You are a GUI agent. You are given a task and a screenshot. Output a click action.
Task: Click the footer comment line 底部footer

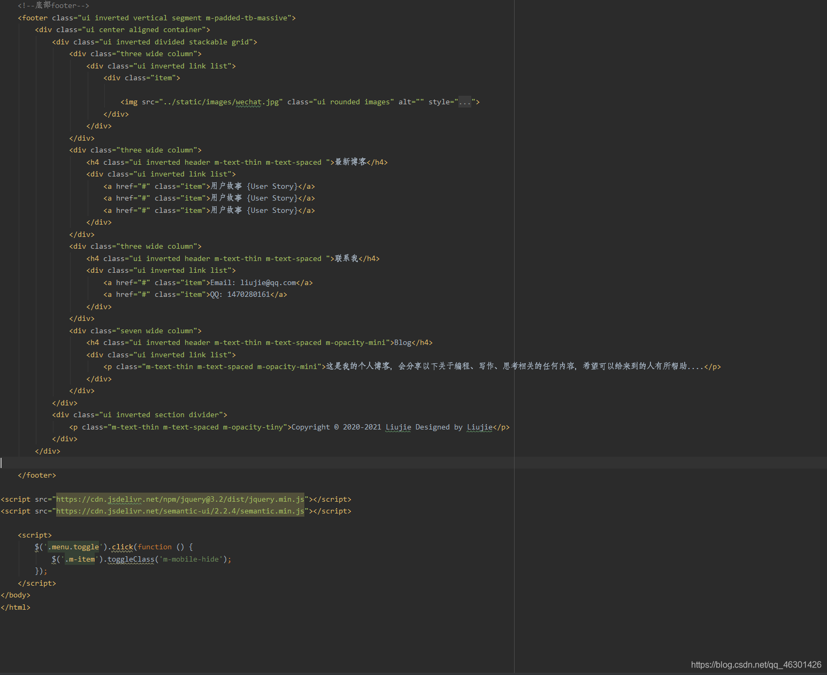(x=53, y=5)
